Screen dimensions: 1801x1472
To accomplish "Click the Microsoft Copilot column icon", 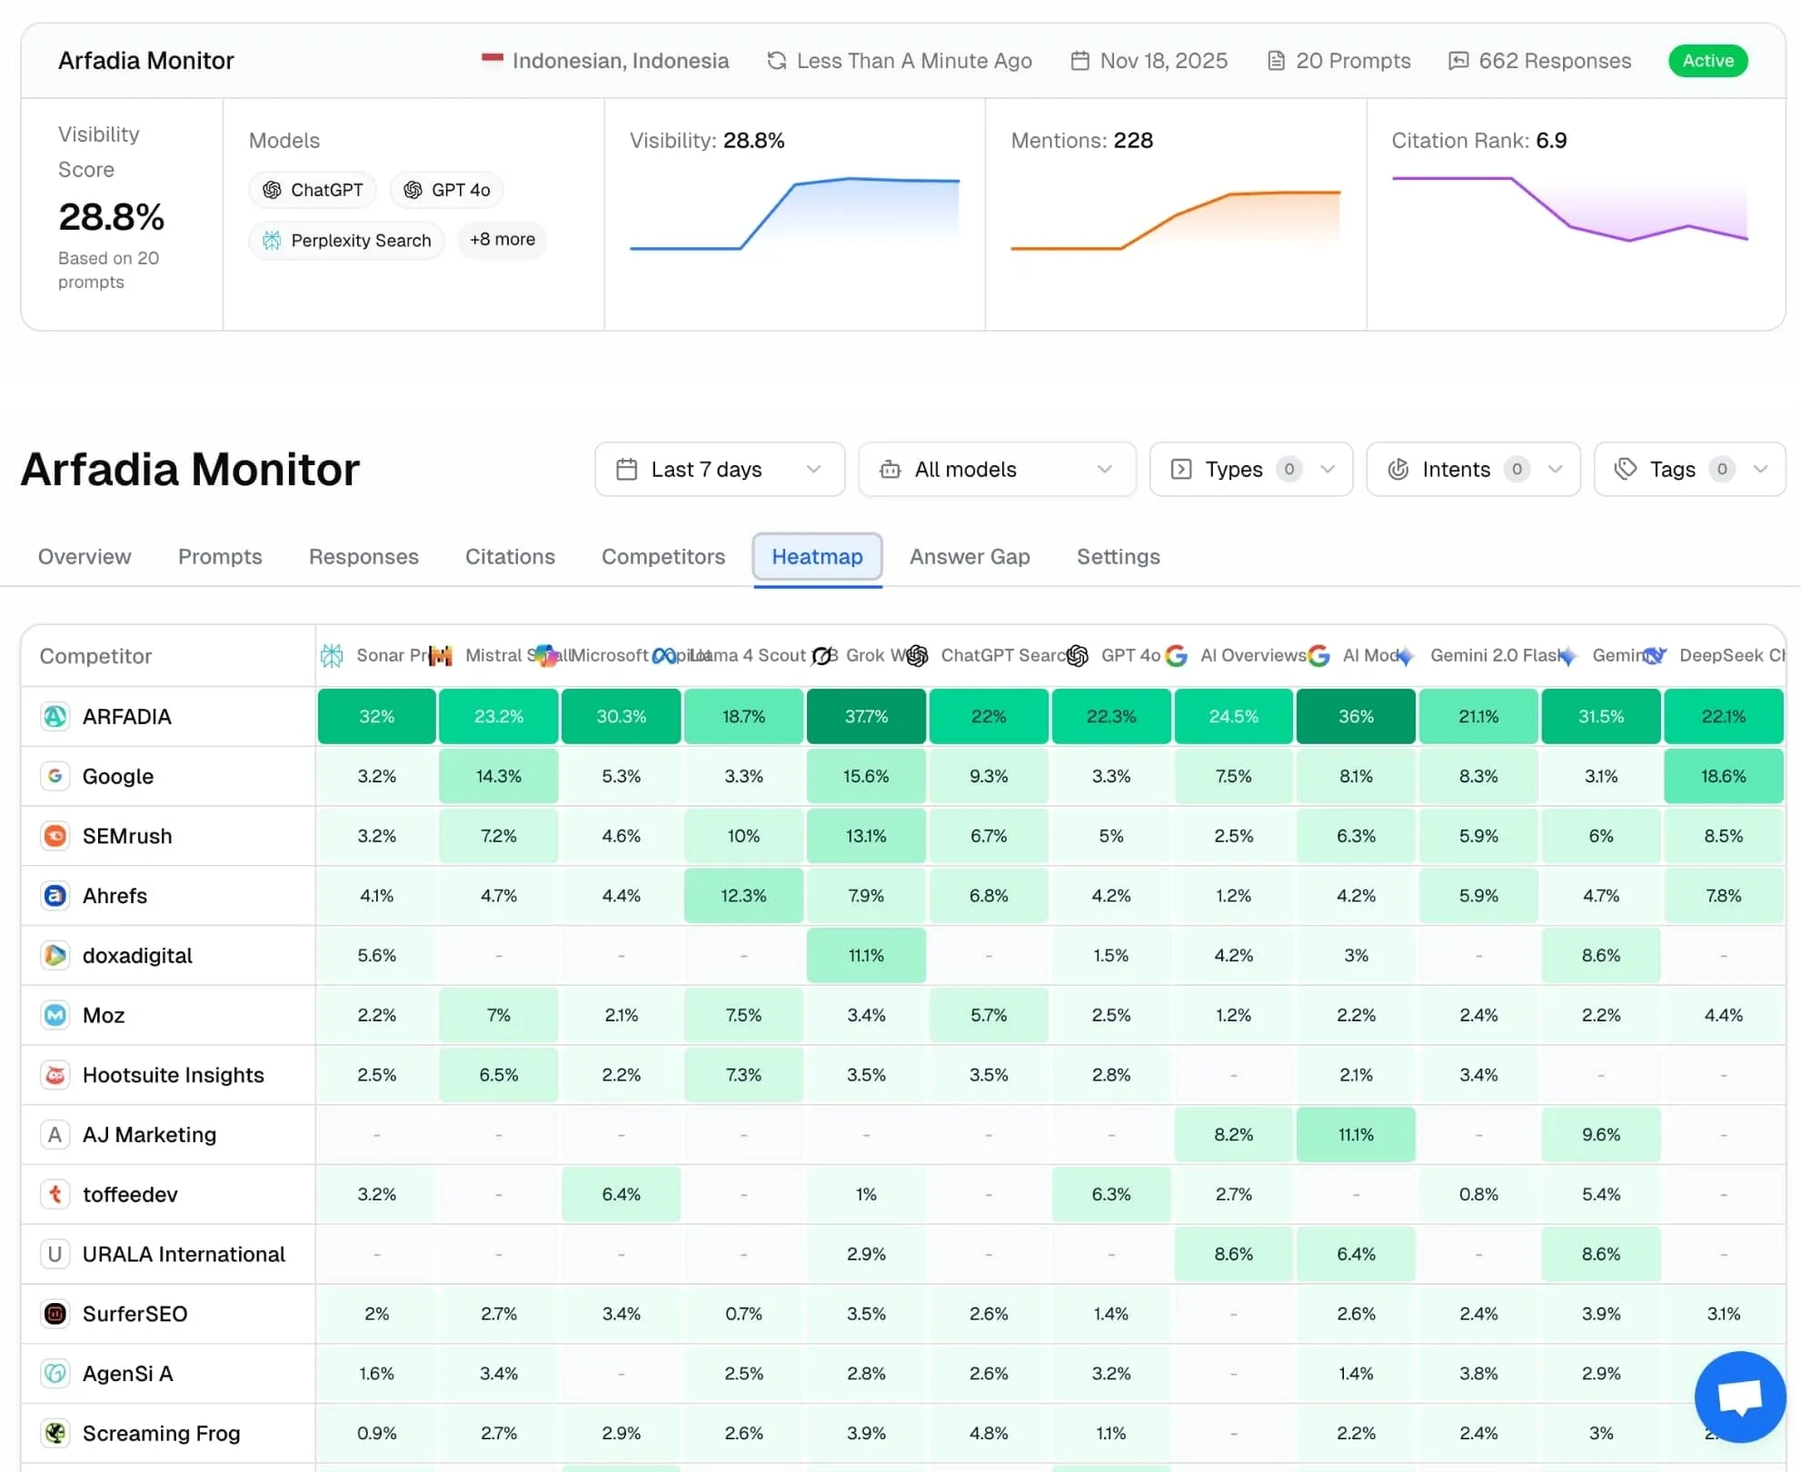I will [x=546, y=655].
